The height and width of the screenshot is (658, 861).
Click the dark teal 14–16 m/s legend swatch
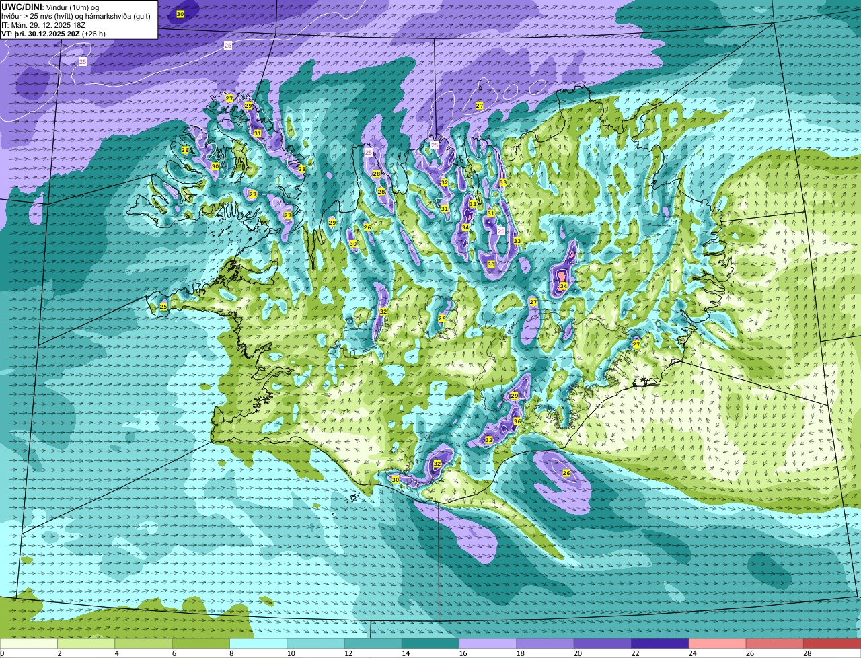(x=430, y=643)
